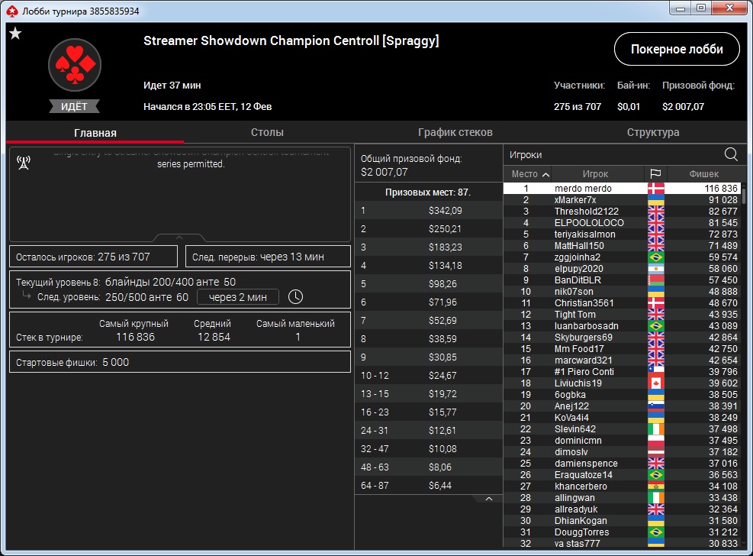
Task: Click dimoslv's Latvia flag
Action: click(655, 451)
